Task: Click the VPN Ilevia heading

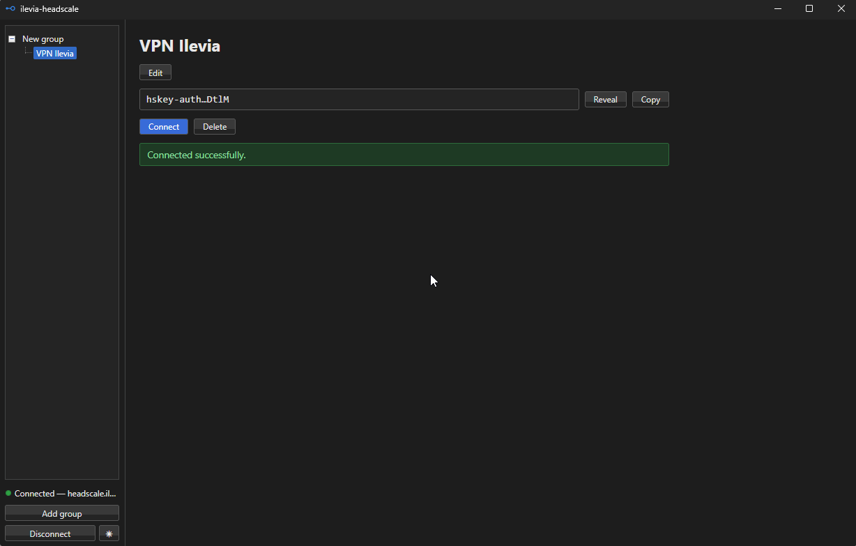Action: (180, 46)
